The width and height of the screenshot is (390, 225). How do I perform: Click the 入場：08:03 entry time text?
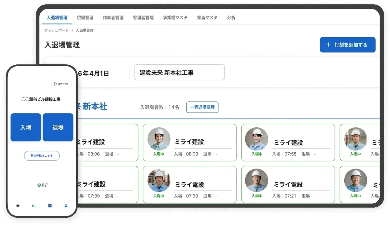pyautogui.click(x=186, y=154)
